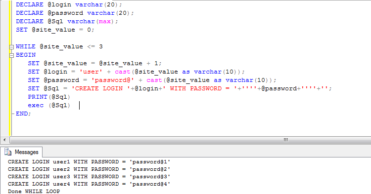Image resolution: width=371 pixels, height=194 pixels.
Task: Click the 'DECLARE @password varchar(20);' line
Action: pyautogui.click(x=75, y=13)
